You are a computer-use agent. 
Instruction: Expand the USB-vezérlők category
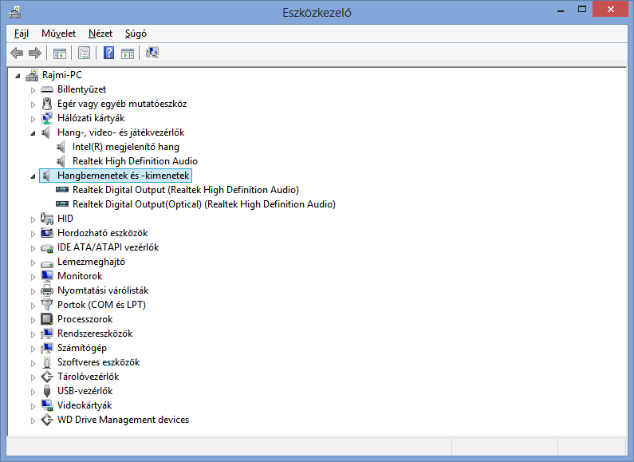click(x=33, y=392)
